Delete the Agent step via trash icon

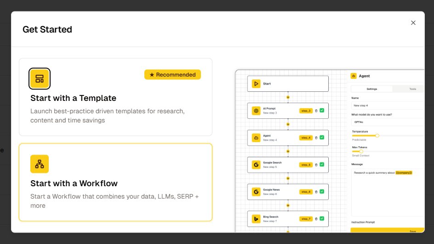click(x=316, y=138)
